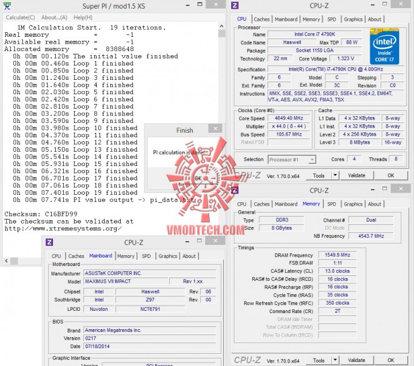
Task: Switch to Caches tab in Mainboard CPU-Z window
Action: coord(76,256)
